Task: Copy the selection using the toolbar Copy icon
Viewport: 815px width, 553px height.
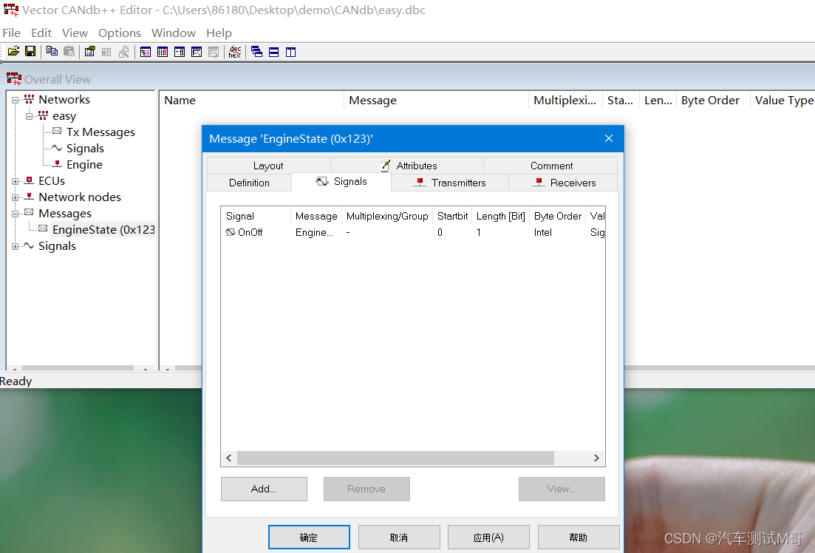Action: [52, 52]
